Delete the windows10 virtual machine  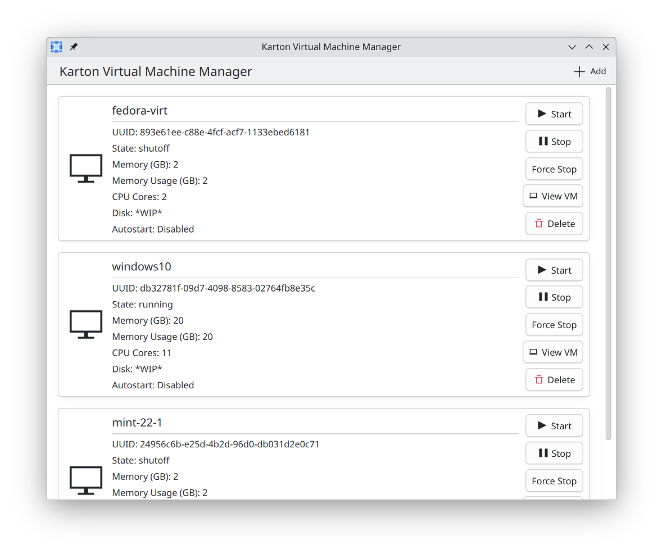(554, 380)
